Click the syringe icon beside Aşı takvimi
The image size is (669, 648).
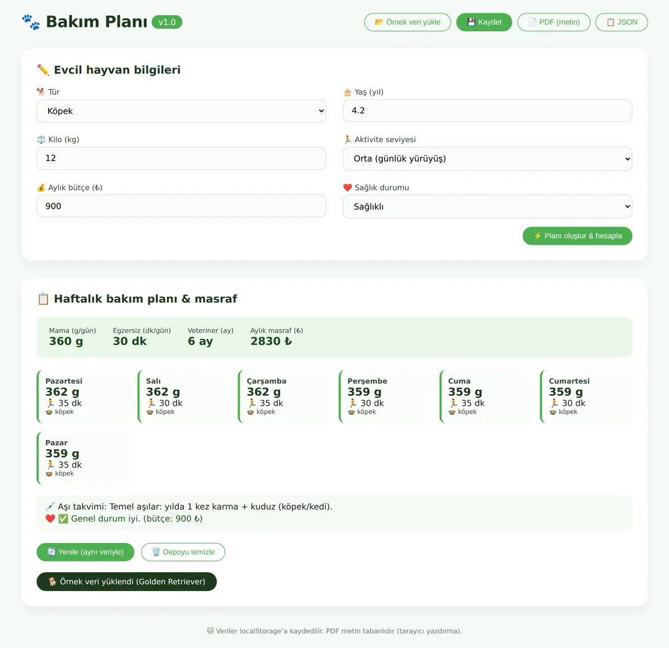pyautogui.click(x=50, y=507)
